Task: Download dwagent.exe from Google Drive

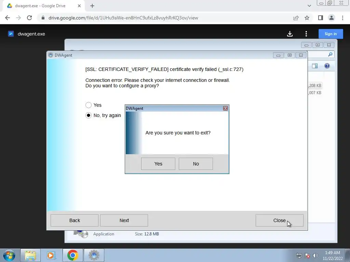Action: (290, 34)
